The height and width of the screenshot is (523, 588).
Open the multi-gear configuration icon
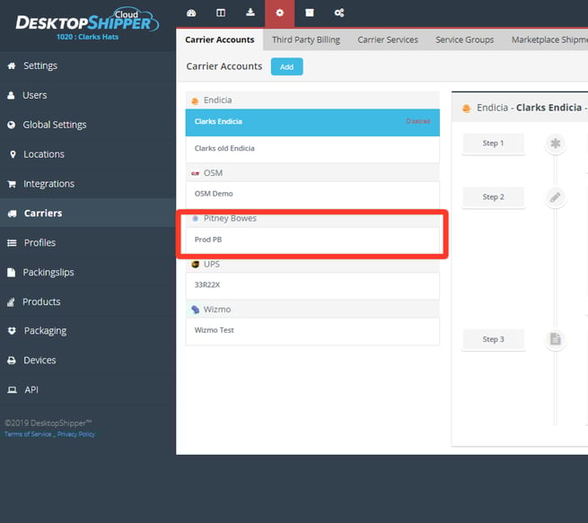339,13
